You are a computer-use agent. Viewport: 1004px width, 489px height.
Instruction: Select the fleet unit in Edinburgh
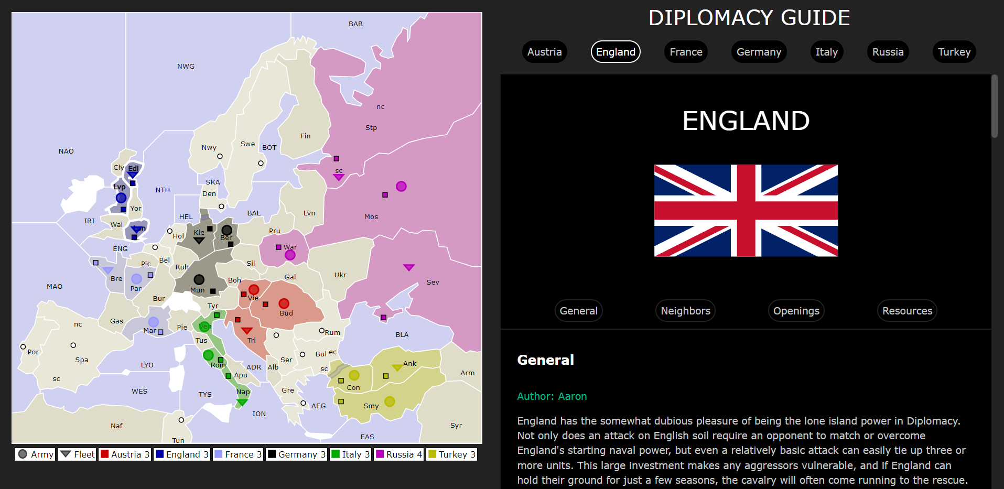click(132, 175)
